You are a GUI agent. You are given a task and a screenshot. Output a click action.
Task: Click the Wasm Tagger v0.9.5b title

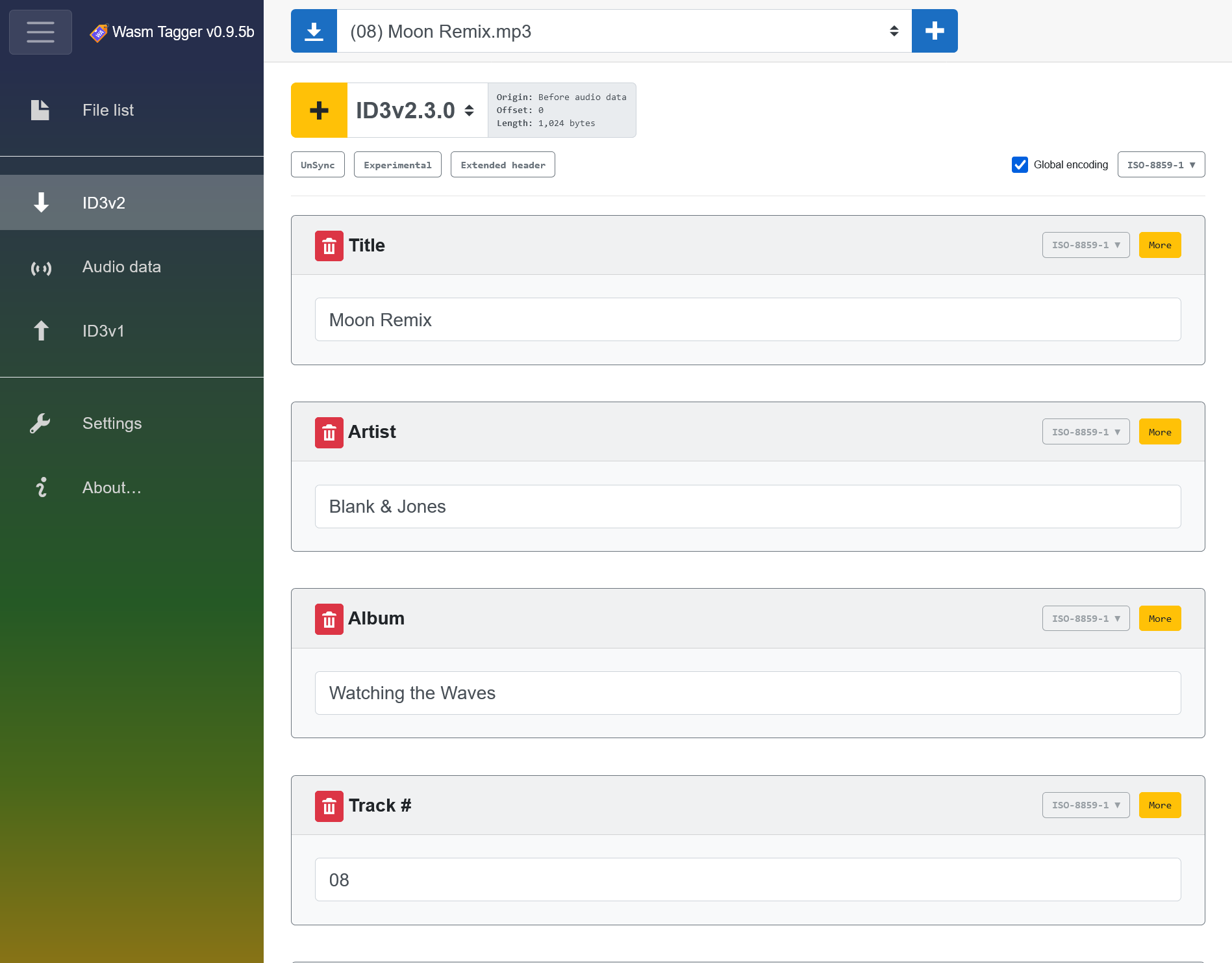point(183,32)
